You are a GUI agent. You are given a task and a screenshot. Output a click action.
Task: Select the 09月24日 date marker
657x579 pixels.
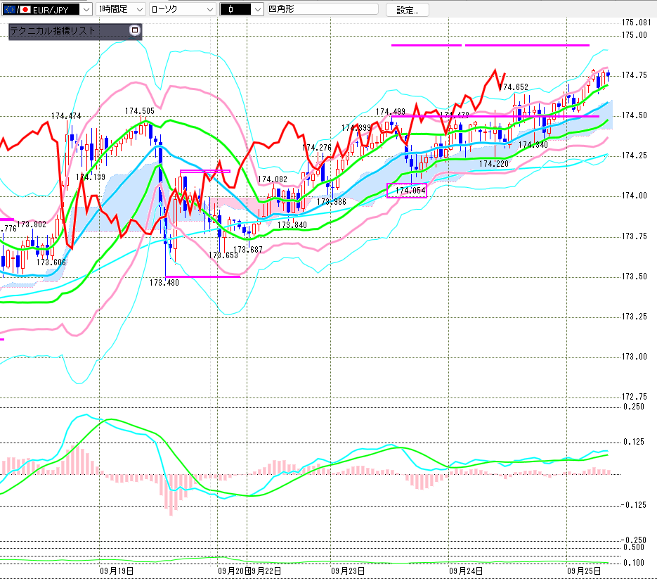tap(465, 570)
